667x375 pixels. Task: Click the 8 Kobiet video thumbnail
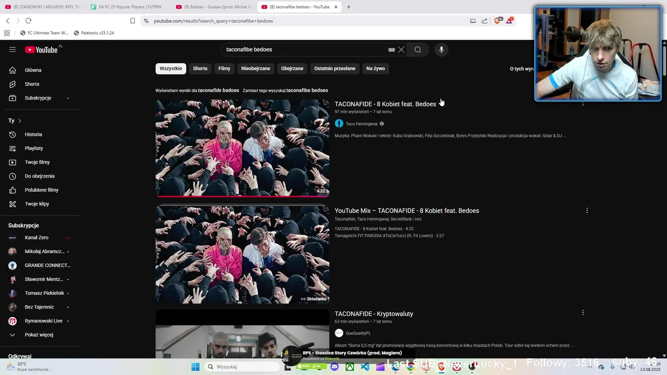pyautogui.click(x=242, y=148)
